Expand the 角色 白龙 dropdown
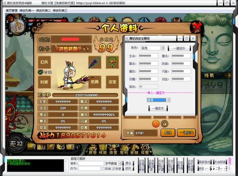This screenshot has height=176, width=238. (162, 48)
